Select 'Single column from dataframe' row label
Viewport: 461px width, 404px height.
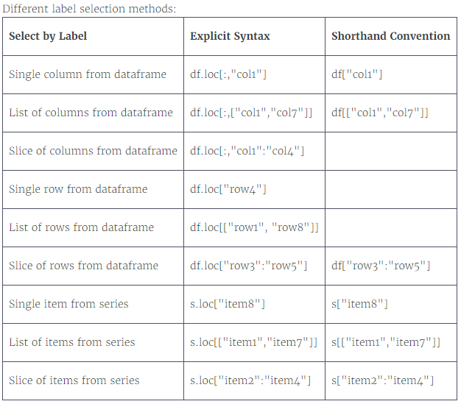click(88, 74)
